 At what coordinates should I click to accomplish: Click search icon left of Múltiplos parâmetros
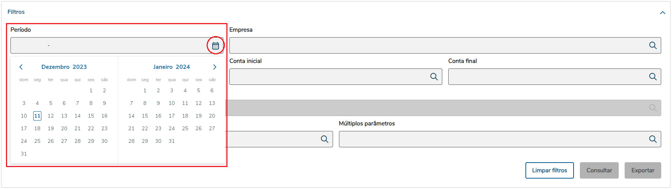[324, 139]
